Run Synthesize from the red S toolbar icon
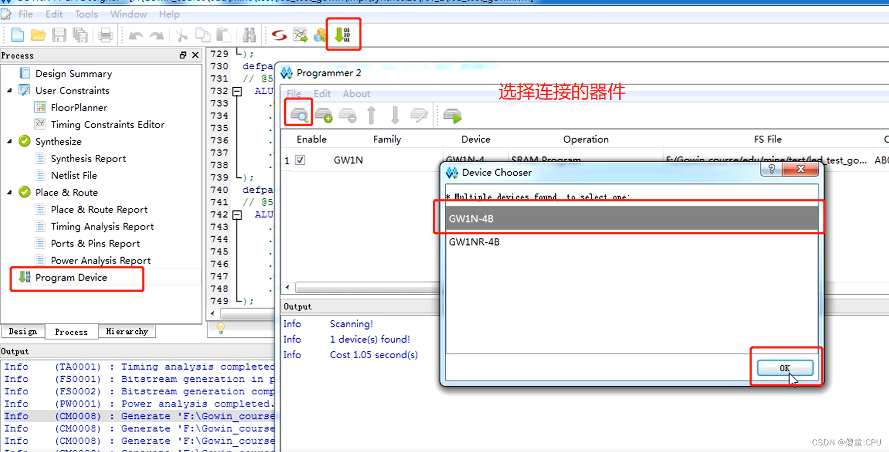Viewport: 889px width, 452px height. point(279,35)
